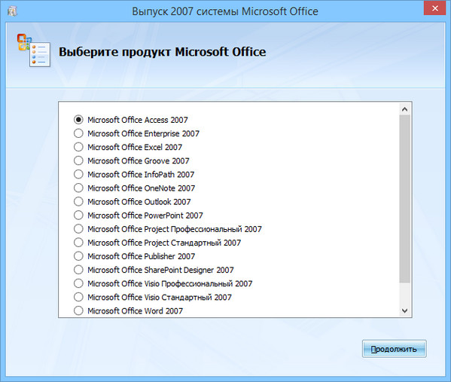Click the scrollbar up arrow
The width and height of the screenshot is (451, 382).
404,109
